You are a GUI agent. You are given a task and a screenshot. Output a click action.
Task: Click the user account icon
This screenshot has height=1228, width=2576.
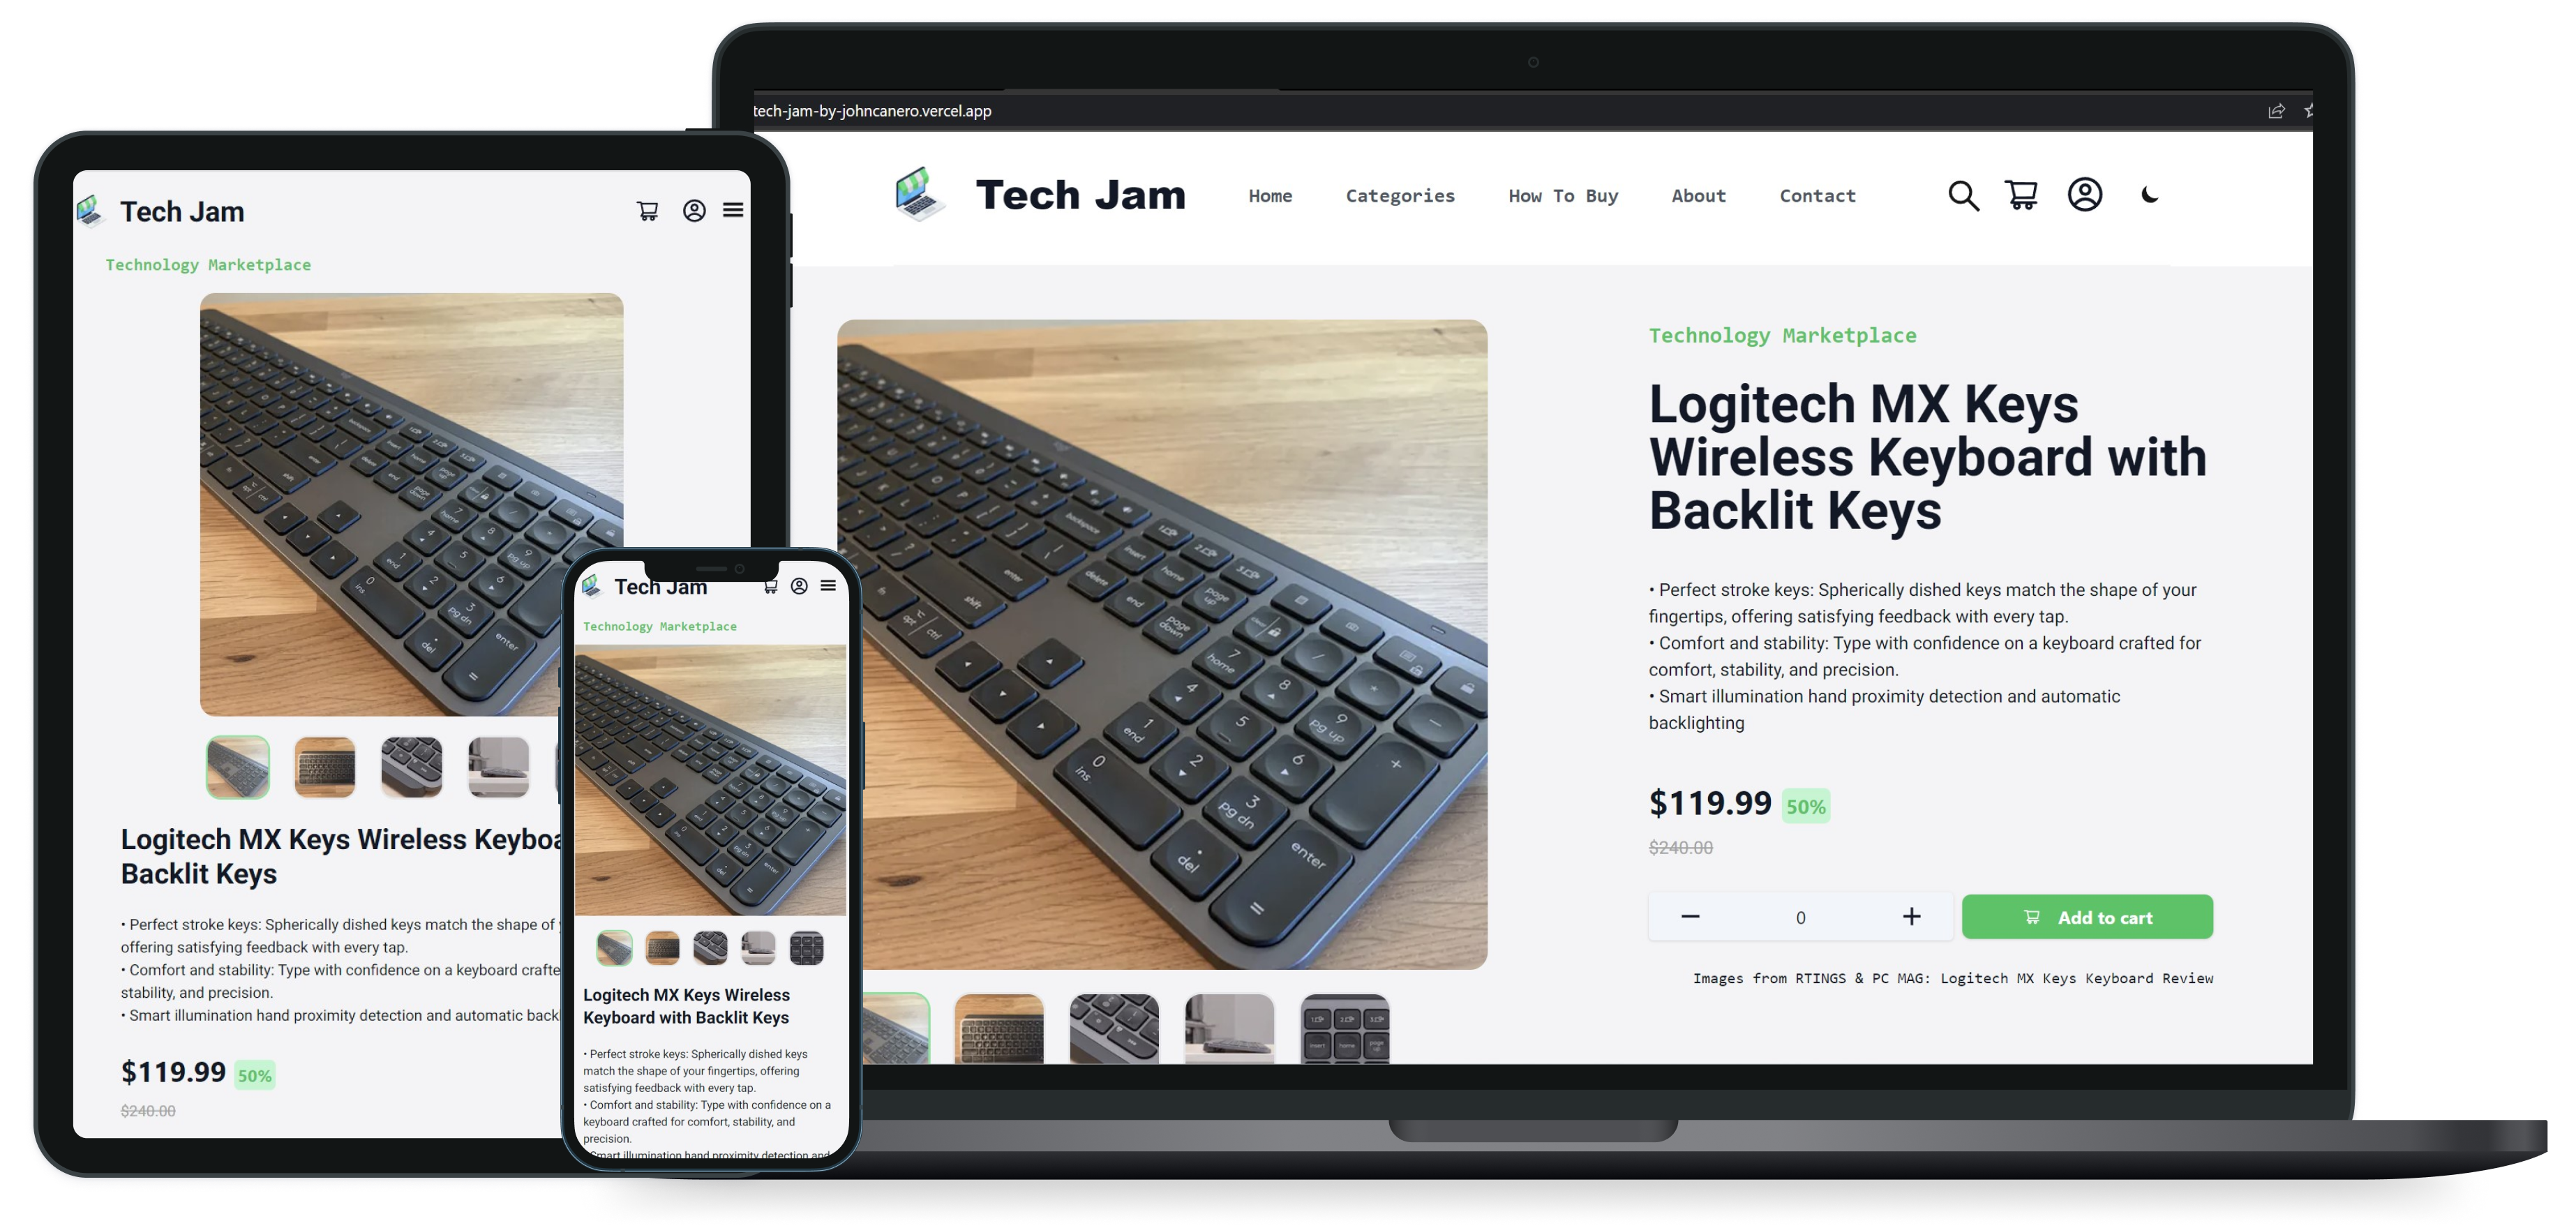2085,194
